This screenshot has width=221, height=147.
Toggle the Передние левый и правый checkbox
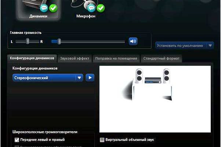pos(17,140)
